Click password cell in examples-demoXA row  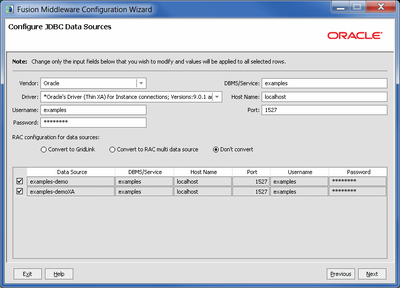point(358,192)
